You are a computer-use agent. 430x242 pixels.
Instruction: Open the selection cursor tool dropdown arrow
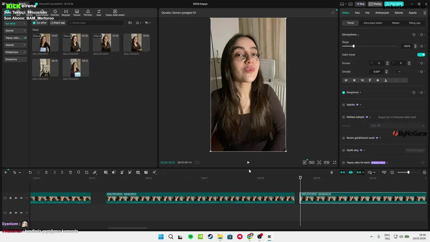tap(20, 172)
